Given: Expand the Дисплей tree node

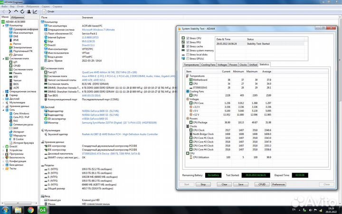Looking at the screenshot, I should pyautogui.click(x=3, y=99).
